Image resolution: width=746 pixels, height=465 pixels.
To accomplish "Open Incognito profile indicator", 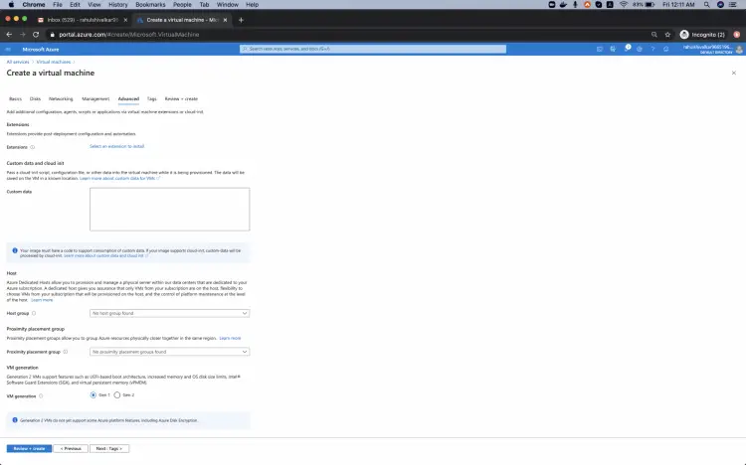I will tap(702, 34).
